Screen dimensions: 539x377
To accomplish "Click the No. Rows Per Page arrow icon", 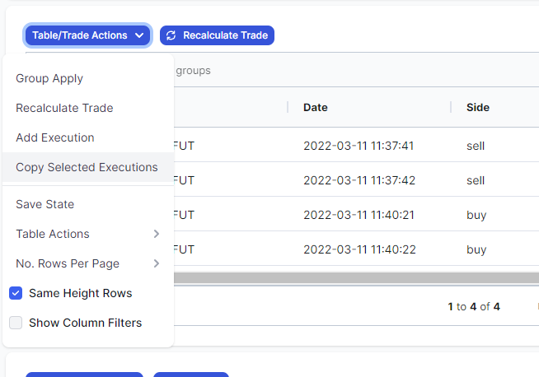I will coord(157,263).
